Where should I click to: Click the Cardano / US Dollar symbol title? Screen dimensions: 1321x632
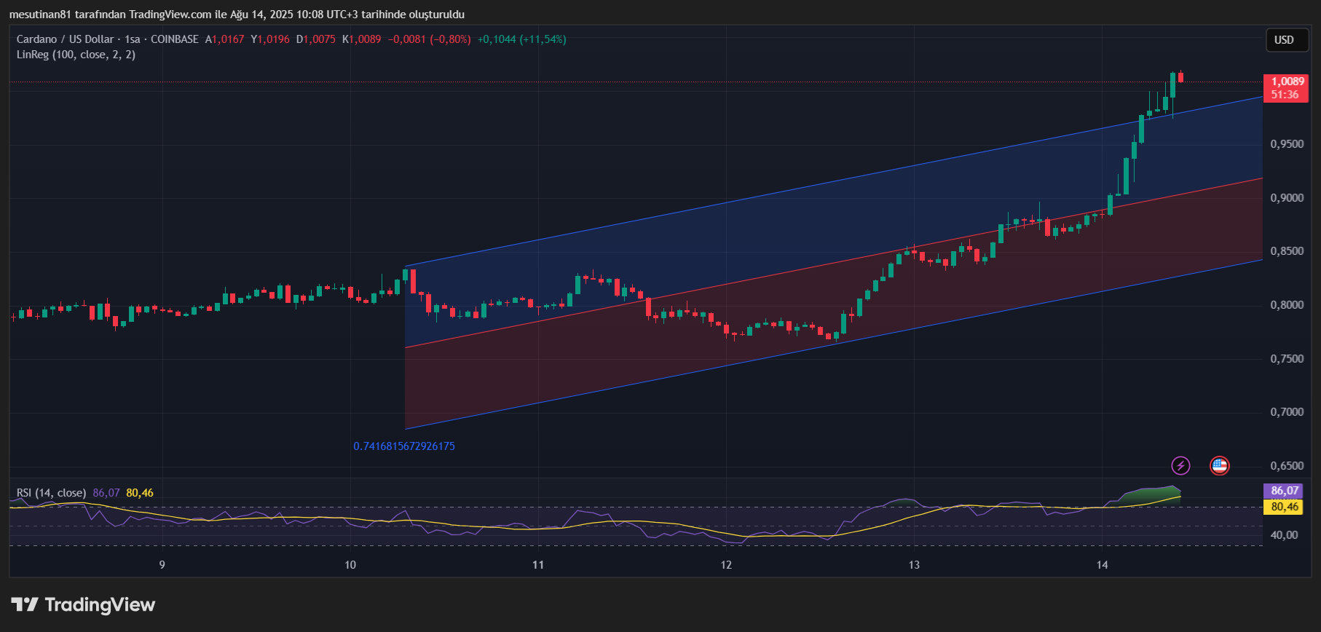pyautogui.click(x=65, y=39)
